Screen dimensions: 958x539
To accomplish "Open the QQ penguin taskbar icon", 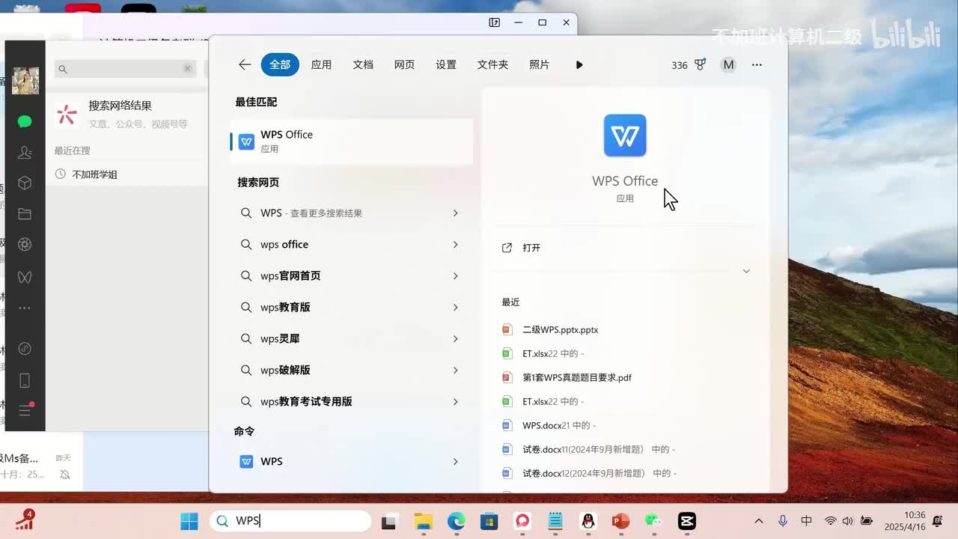I will [x=588, y=522].
